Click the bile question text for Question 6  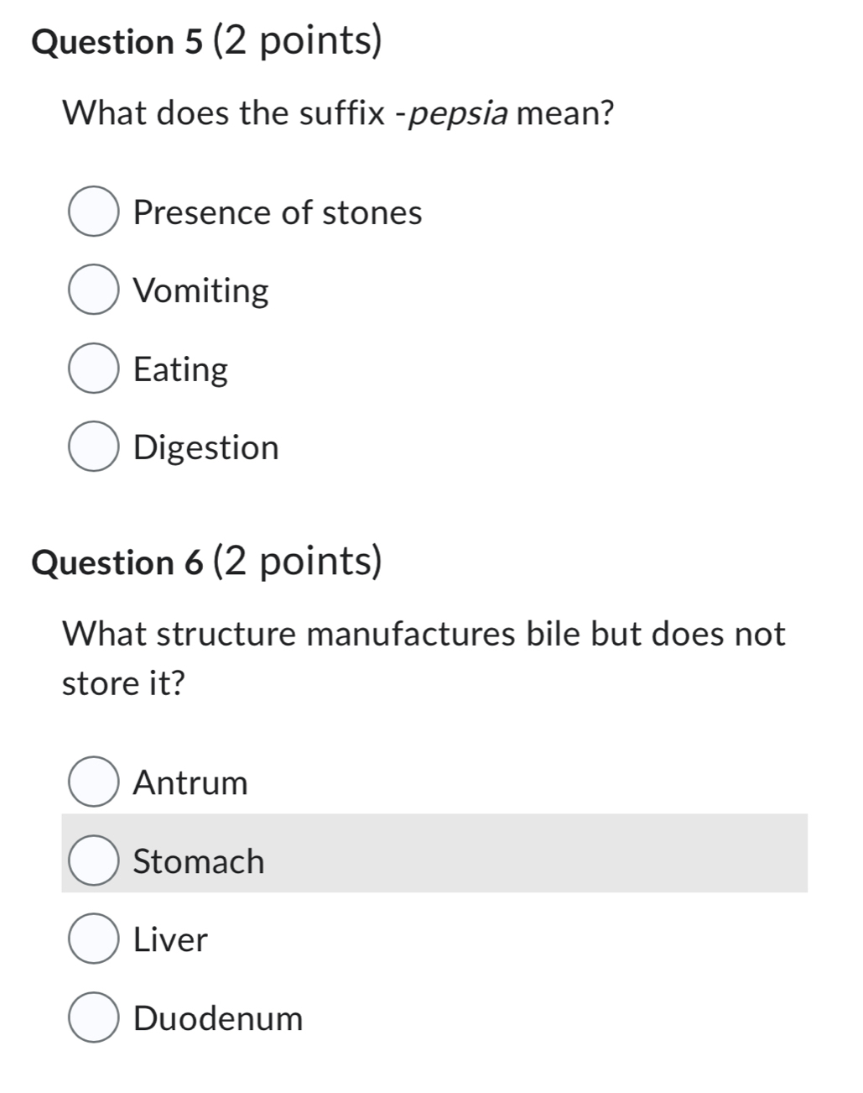click(x=423, y=634)
